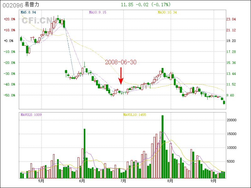Click the CFi.CN watermark logo
Screen dimensions: 251x188
[37, 21]
